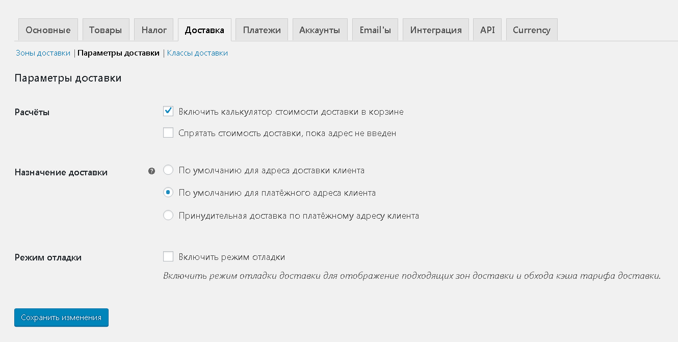The image size is (678, 342).
Task: Select По умолчанию для платёжного адреса клиента
Action: 168,193
